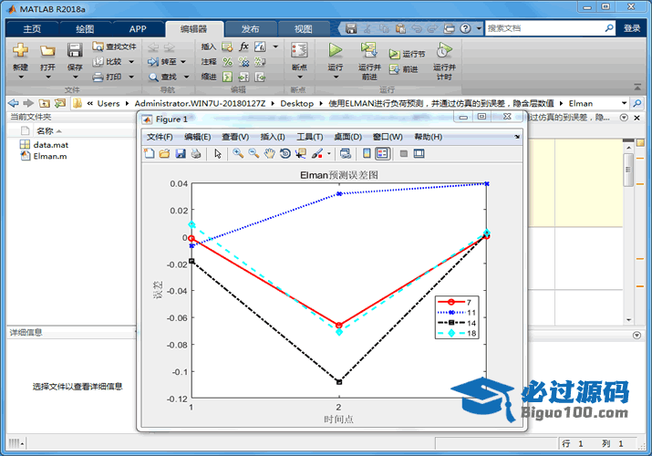Open Figure Insert (插入) menu
652x456 pixels.
[273, 137]
